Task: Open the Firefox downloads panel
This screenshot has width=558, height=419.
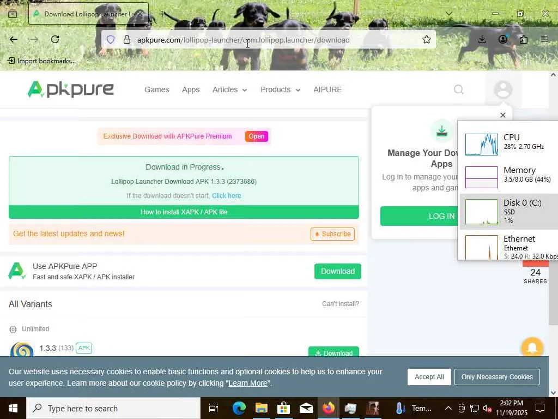Action: (482, 39)
